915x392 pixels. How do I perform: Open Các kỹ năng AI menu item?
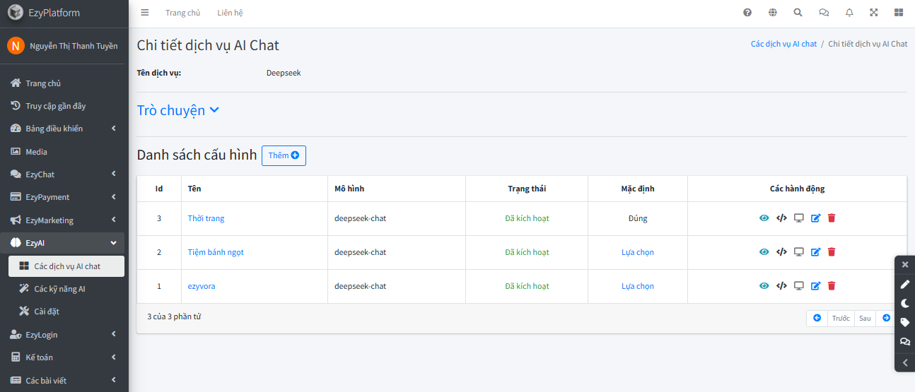[x=66, y=289]
